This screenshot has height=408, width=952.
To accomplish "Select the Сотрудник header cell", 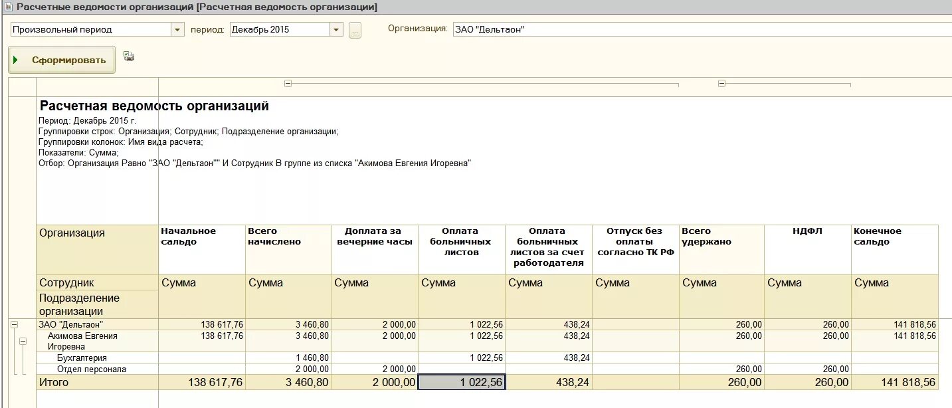I will click(x=98, y=282).
